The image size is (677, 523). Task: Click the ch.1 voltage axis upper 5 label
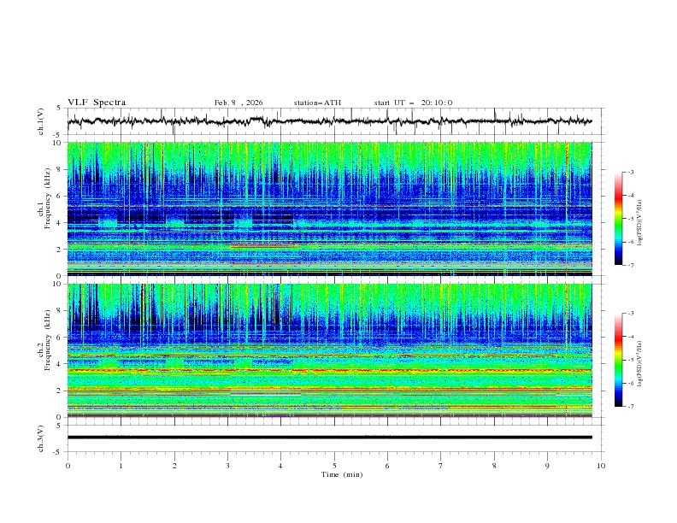click(59, 109)
